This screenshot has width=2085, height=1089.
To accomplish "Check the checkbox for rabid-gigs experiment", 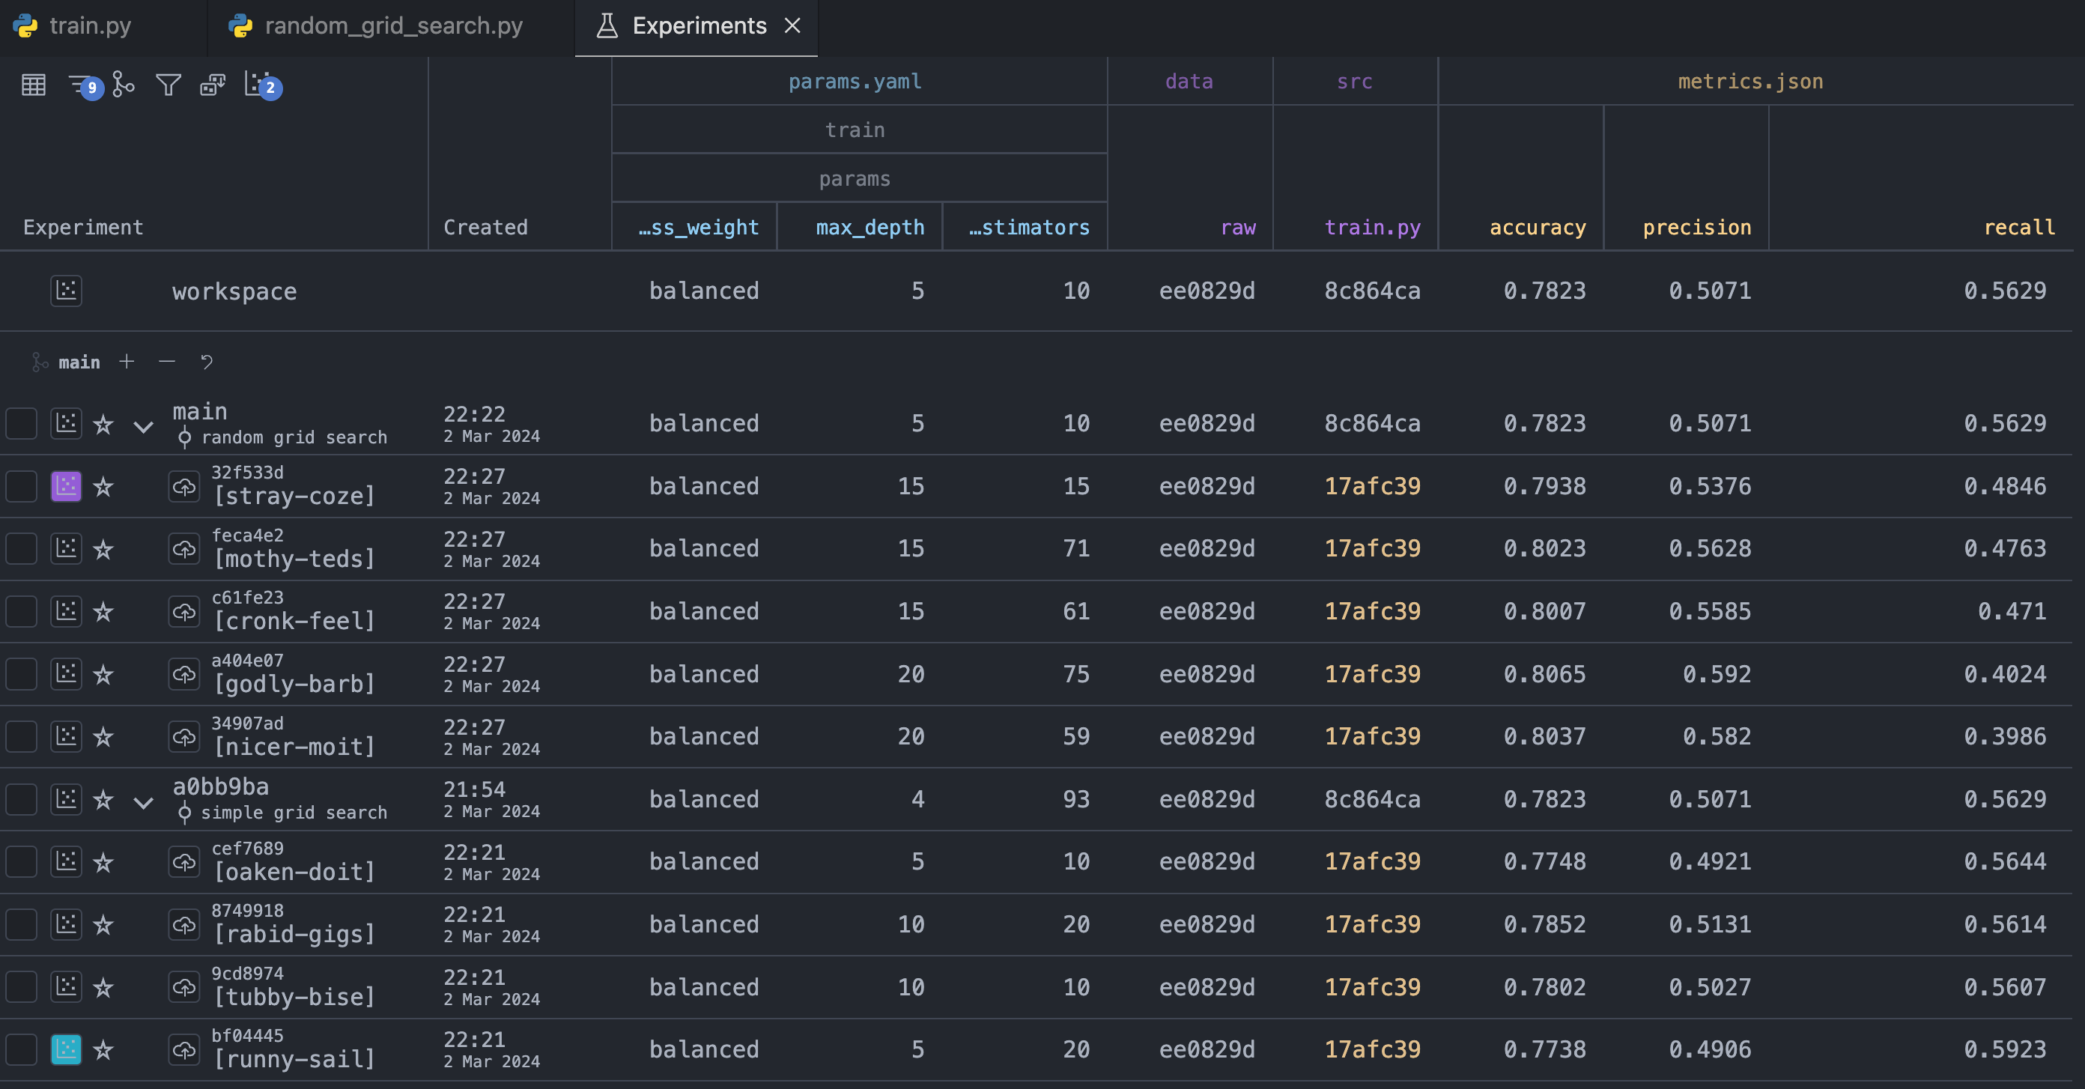I will pos(22,923).
